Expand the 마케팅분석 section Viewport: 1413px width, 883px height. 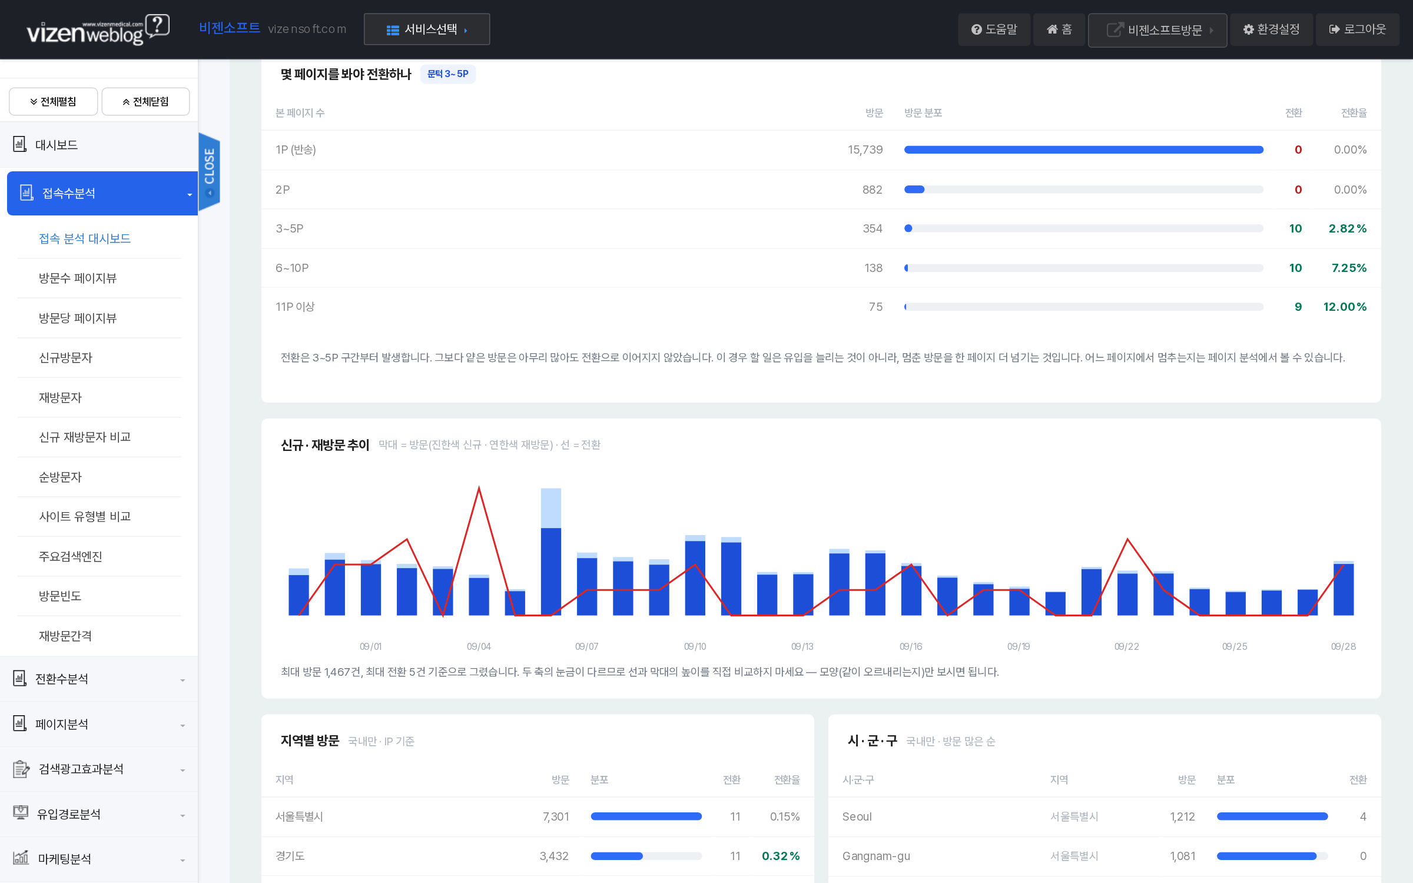point(99,859)
